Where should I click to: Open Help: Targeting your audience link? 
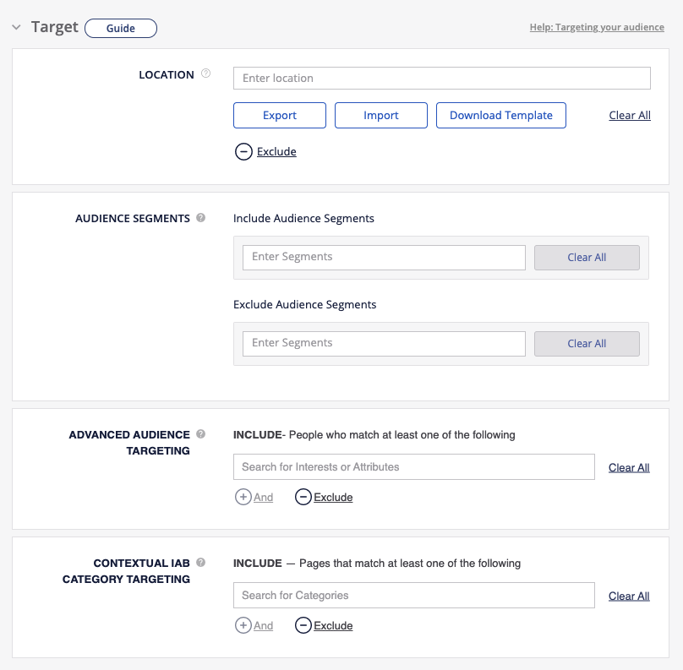point(597,27)
